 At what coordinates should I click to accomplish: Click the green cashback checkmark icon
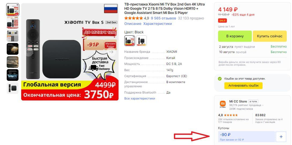[x=220, y=79]
